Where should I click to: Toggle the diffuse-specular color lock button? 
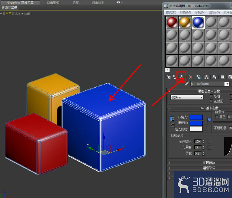pos(172,125)
